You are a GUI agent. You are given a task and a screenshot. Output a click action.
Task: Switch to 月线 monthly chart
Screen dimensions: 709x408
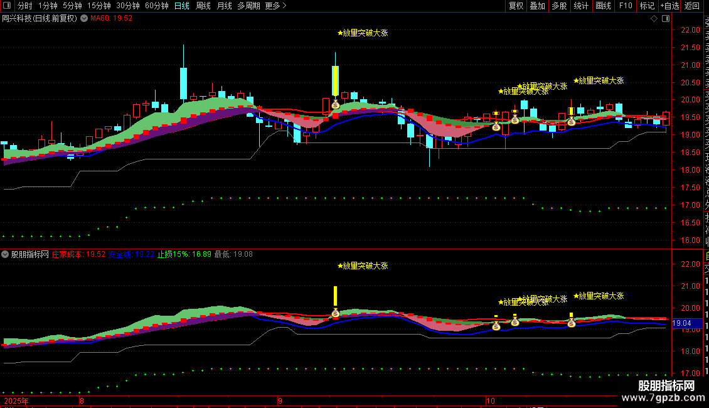click(224, 6)
